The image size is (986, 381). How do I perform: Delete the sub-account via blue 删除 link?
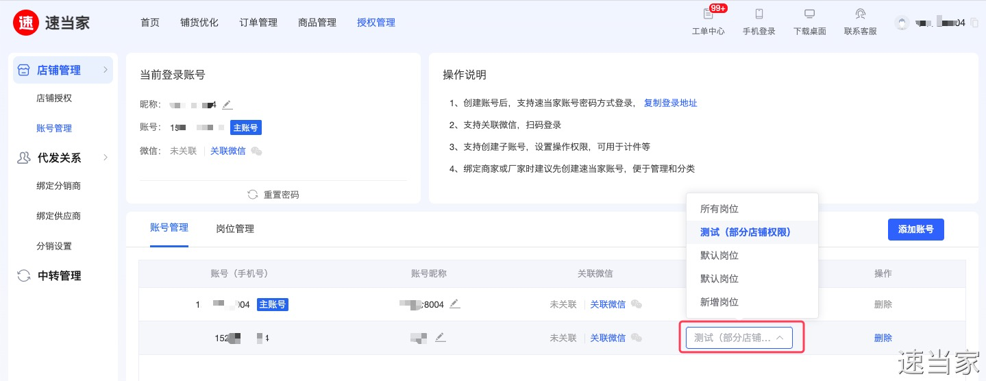click(883, 338)
